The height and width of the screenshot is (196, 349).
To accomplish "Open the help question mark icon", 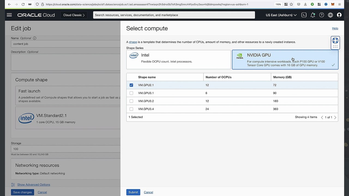I will click(322, 15).
